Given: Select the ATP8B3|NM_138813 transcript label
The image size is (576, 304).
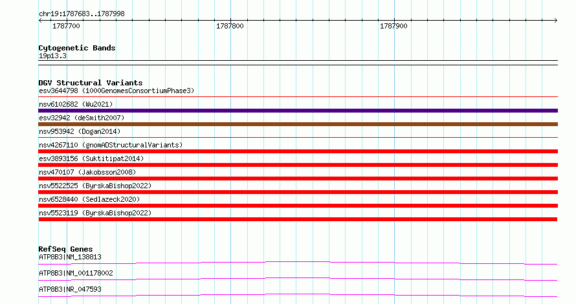Looking at the screenshot, I should [x=70, y=257].
